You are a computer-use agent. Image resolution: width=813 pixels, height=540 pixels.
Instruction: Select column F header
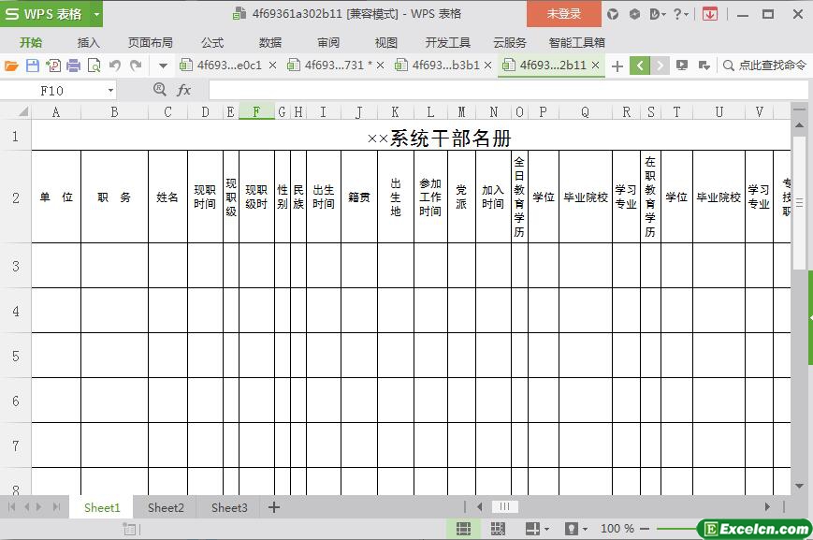[256, 112]
